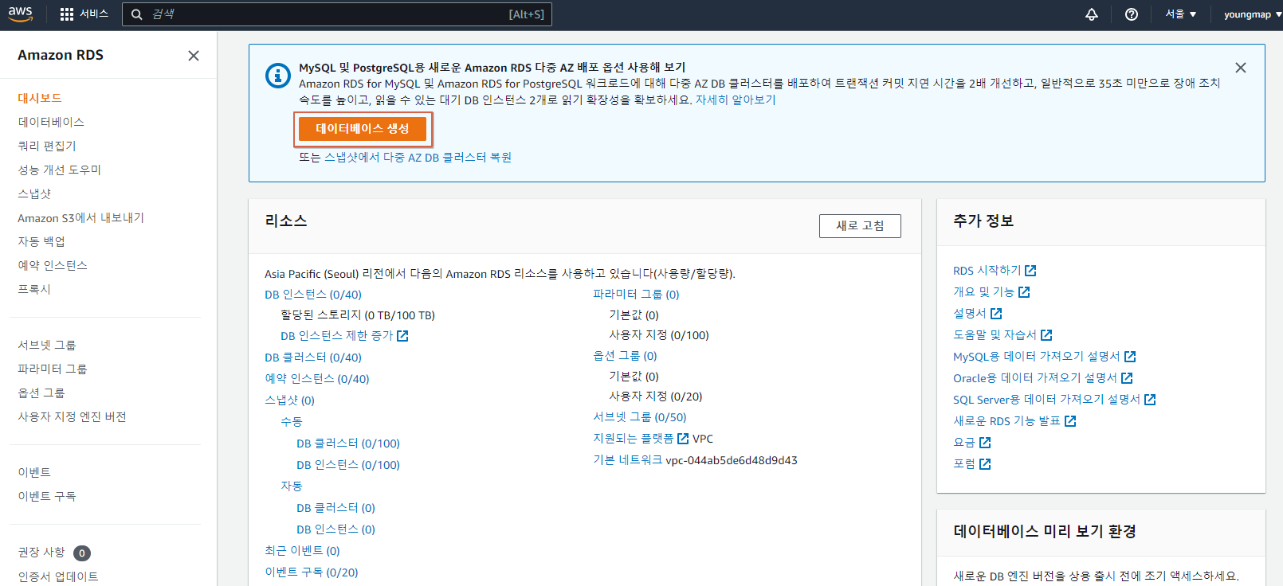Click external icon beside Oracle용 데이터 가져오기 설명서

coord(1127,378)
